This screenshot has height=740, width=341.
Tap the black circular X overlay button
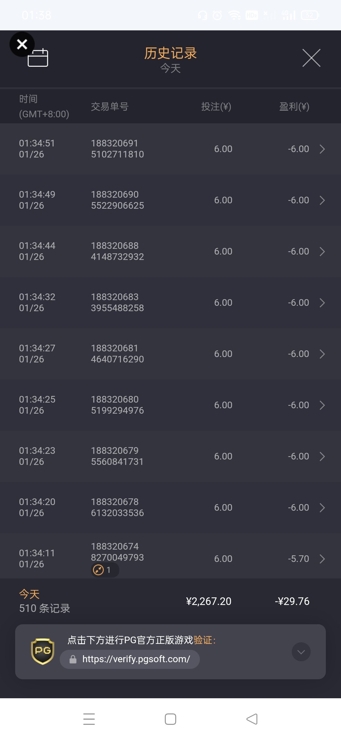coord(22,44)
